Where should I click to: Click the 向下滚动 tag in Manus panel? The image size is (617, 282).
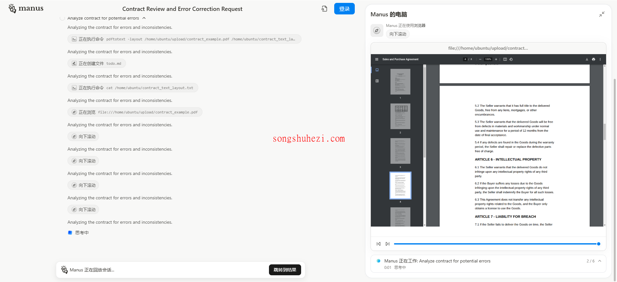[398, 34]
